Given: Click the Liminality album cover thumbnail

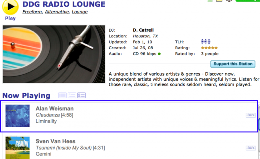Looking at the screenshot, I should [x=18, y=116].
